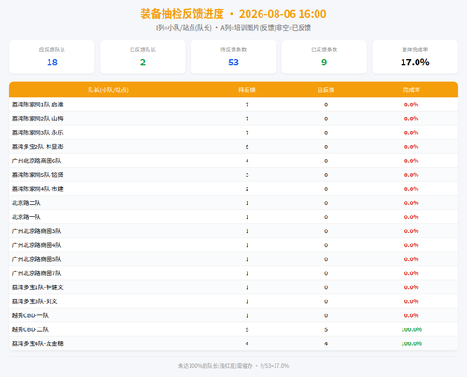This screenshot has width=467, height=377.
Task: Click the 100.0% rate for 越秀CBD-二队
Action: [x=411, y=329]
